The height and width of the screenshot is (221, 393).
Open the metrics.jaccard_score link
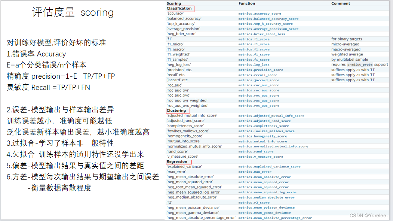[259, 80]
